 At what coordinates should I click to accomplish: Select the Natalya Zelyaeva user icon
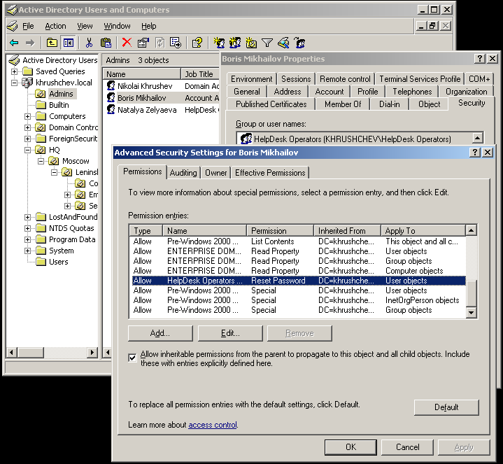111,109
